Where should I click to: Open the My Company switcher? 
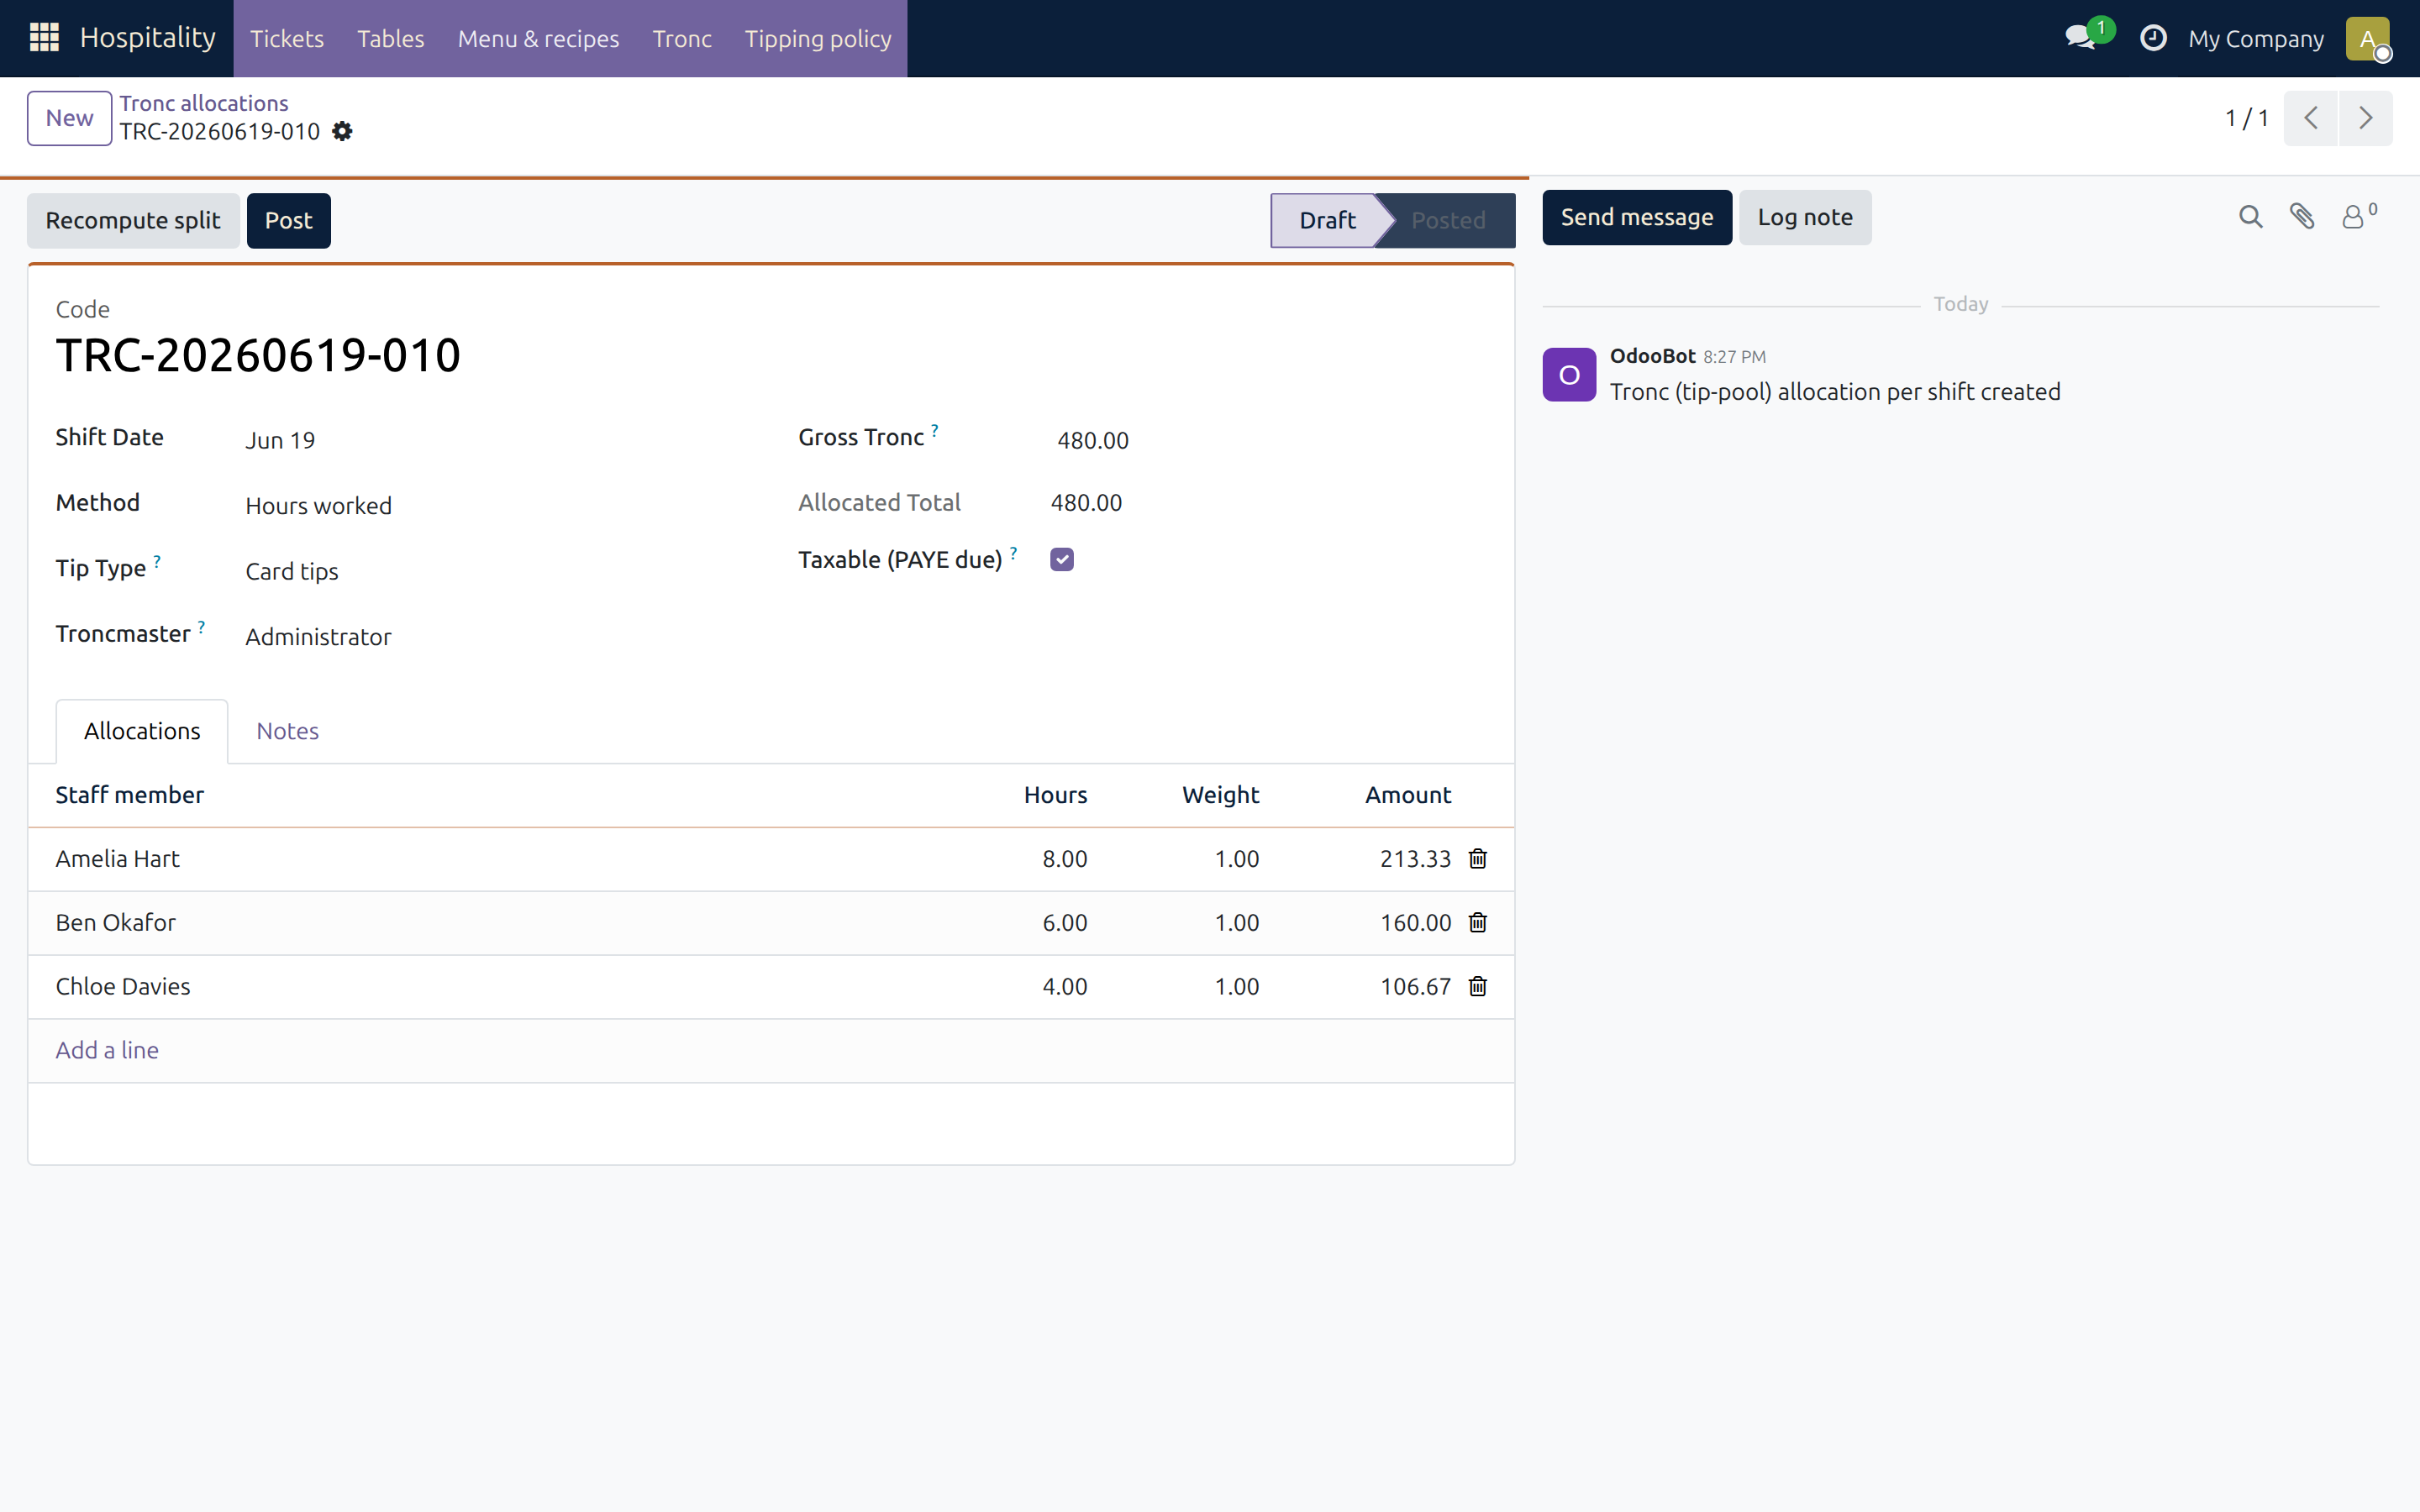pos(2255,38)
